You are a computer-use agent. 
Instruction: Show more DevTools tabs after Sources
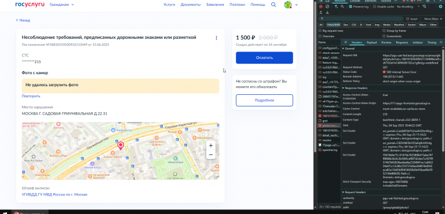(396, 1)
